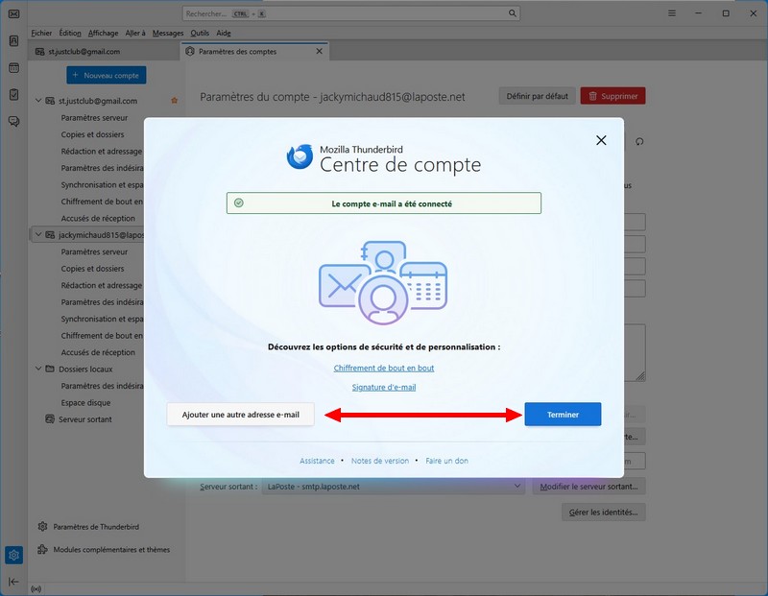The width and height of the screenshot is (768, 596).
Task: Close the Centre de compte dialog
Action: tap(601, 140)
